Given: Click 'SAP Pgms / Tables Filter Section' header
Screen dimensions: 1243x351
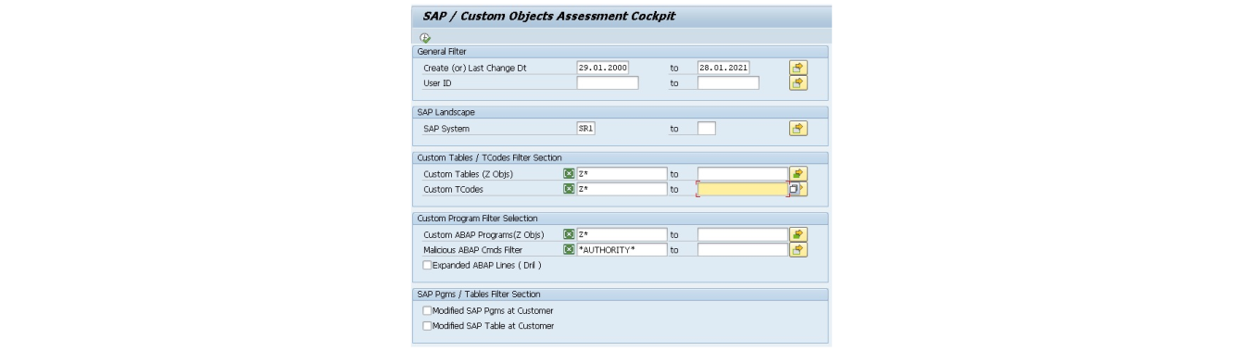Looking at the screenshot, I should click(479, 295).
